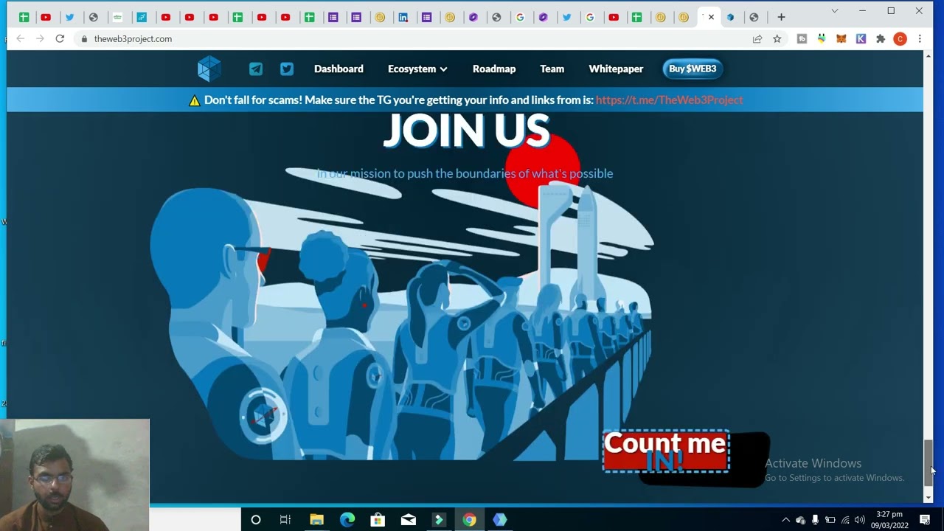Screen dimensions: 944x531
Task: Open the Team section
Action: tap(552, 69)
